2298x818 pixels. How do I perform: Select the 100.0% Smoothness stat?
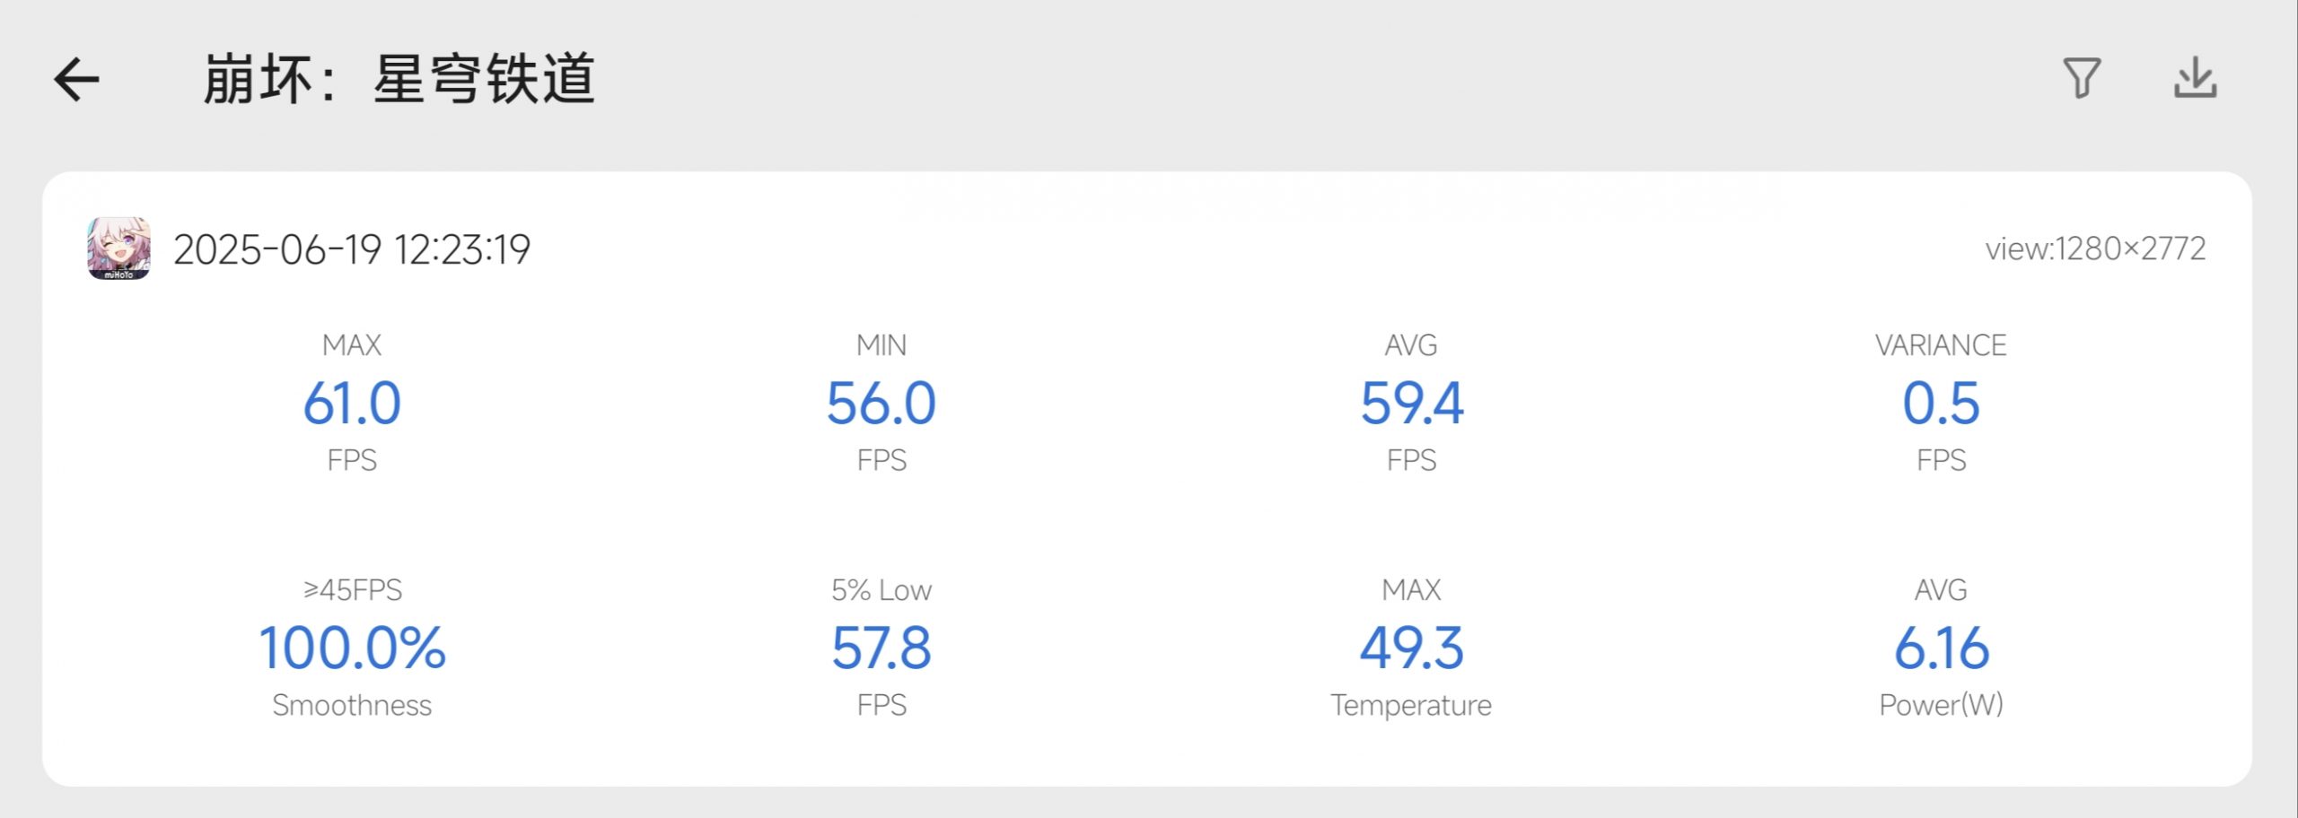352,648
